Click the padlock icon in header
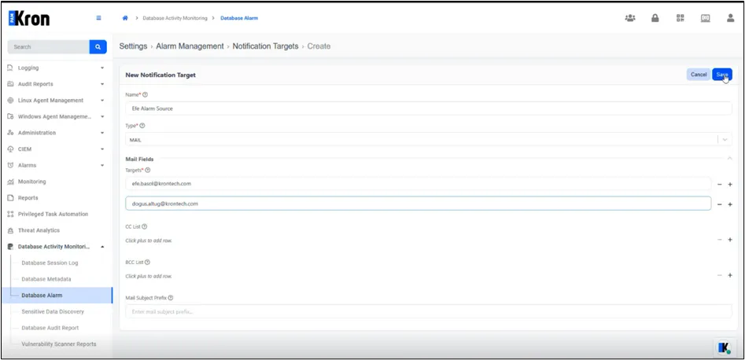745x360 pixels. click(x=655, y=18)
